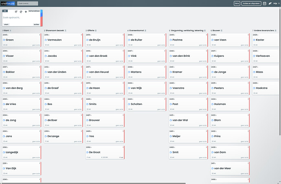Image resolution: width=281 pixels, height=184 pixels.
Task: Open the Hoekstra card
Action: pyautogui.click(x=266, y=88)
